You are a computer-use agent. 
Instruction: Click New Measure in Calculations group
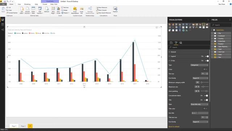(101, 7)
